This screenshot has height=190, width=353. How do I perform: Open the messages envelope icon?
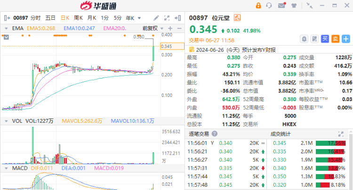click(x=281, y=5)
